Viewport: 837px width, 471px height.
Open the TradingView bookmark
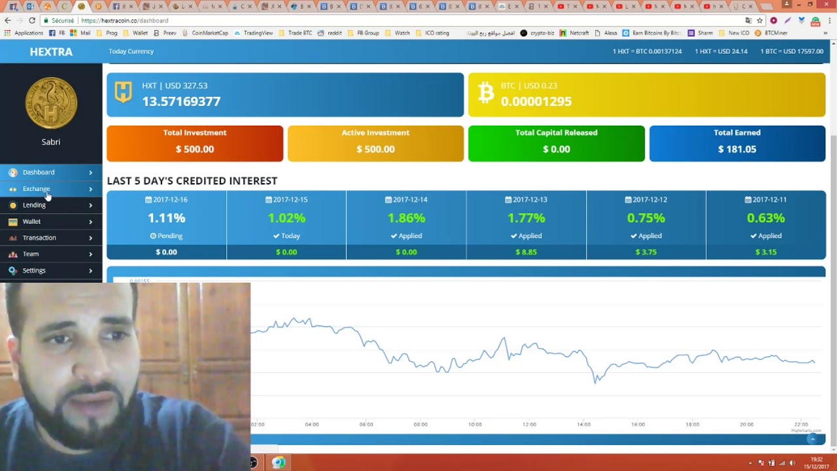(x=253, y=33)
